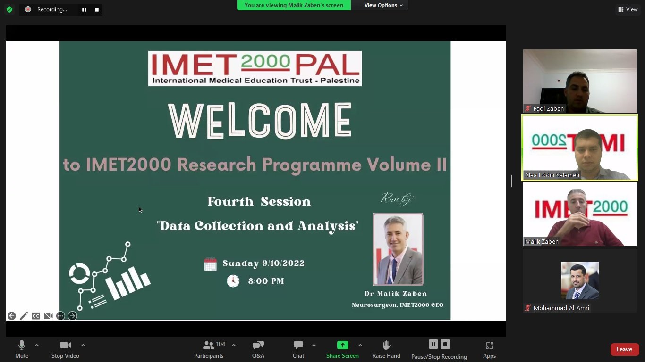Screen dimensions: 645x362
Task: Open the Apps panel
Action: 489,349
